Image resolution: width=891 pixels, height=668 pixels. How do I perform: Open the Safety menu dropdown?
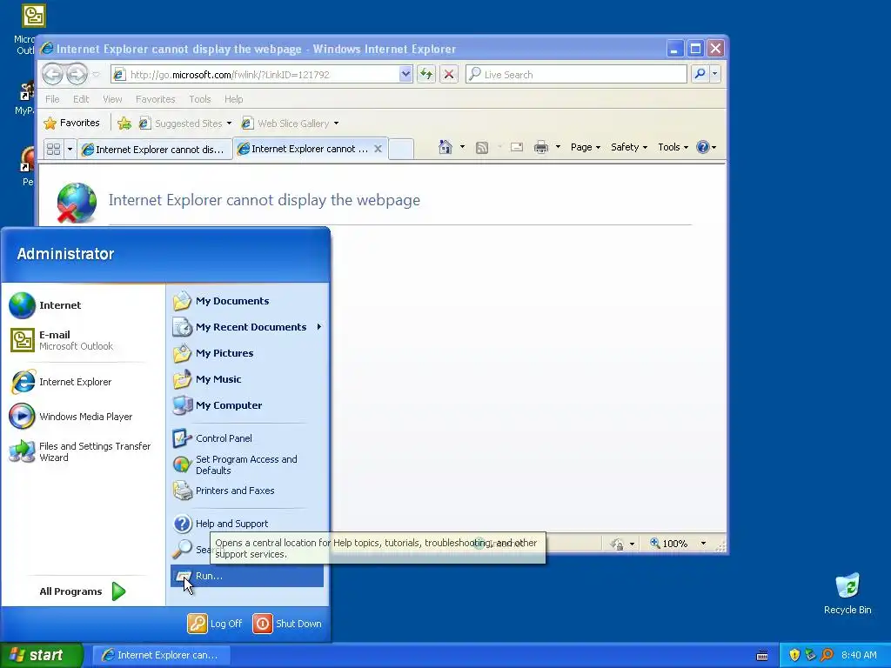point(628,147)
